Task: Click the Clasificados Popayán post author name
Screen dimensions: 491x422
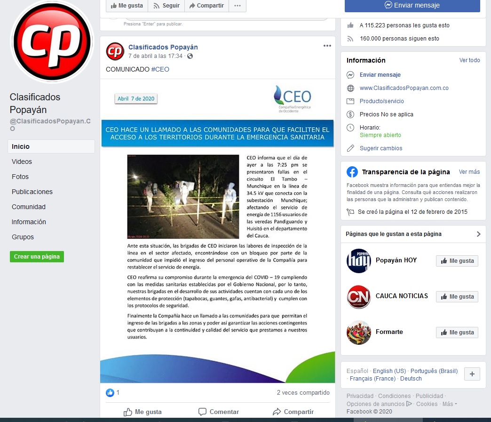Action: click(x=163, y=48)
